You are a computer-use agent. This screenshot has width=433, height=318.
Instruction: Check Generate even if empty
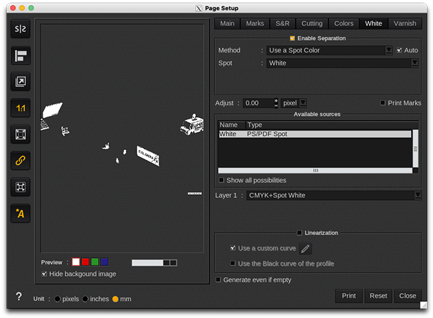click(x=218, y=279)
